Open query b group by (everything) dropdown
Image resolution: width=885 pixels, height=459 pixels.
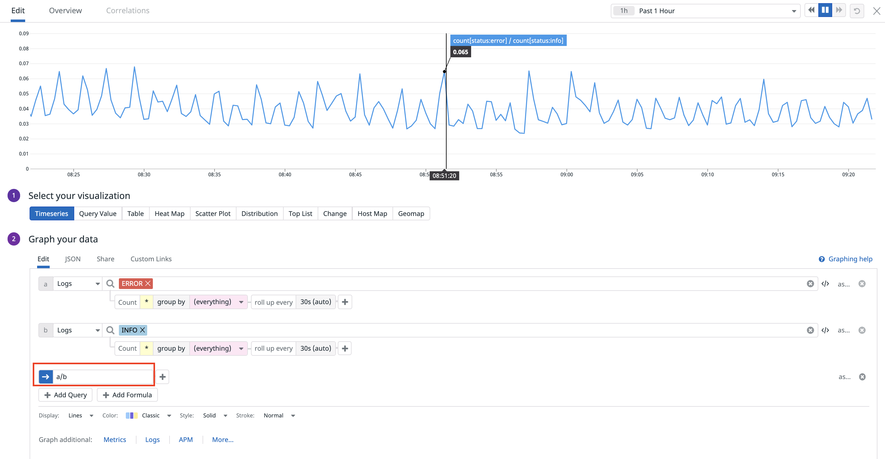tap(219, 348)
